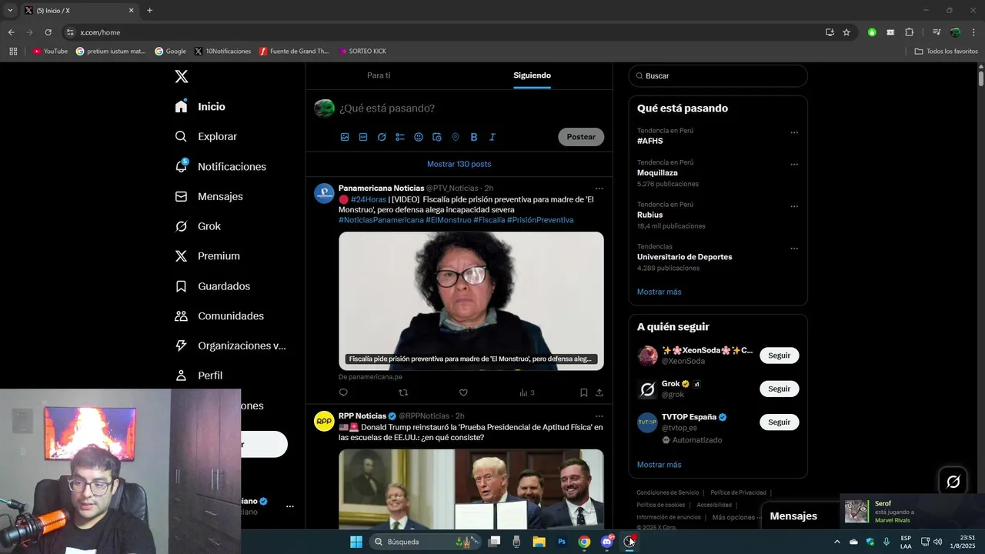Click Mostrar más under A quién seguir
This screenshot has width=985, height=554.
(659, 465)
